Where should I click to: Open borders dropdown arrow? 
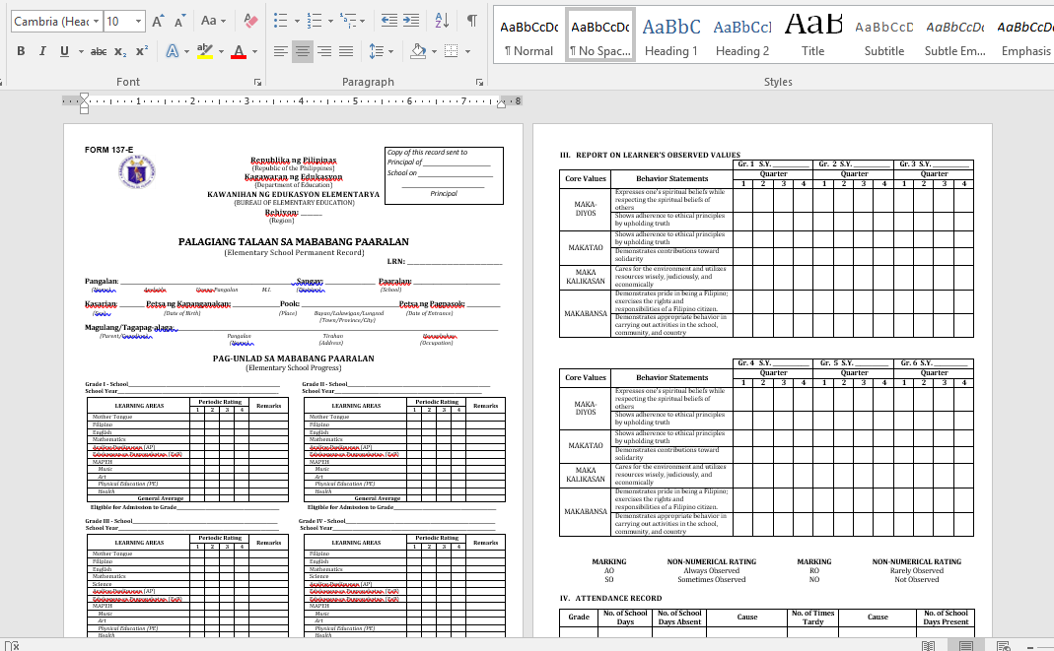468,51
